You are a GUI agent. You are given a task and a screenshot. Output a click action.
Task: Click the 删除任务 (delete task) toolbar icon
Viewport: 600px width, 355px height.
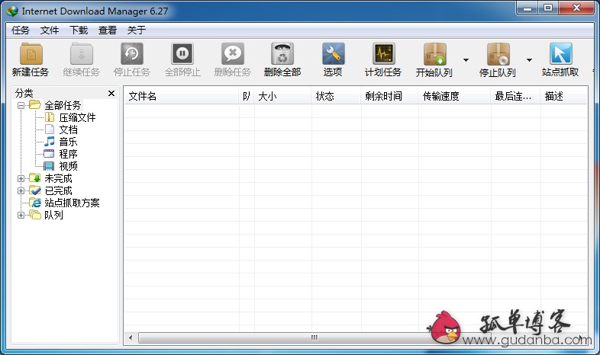coord(233,54)
